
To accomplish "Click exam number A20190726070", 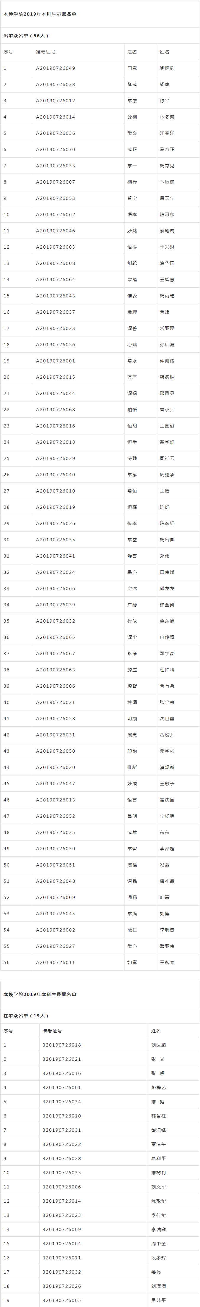I will [x=55, y=149].
